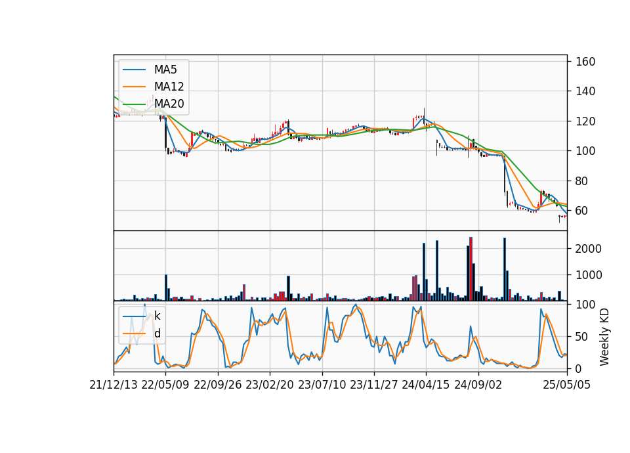Click the 22/09/26 date label

click(x=218, y=385)
